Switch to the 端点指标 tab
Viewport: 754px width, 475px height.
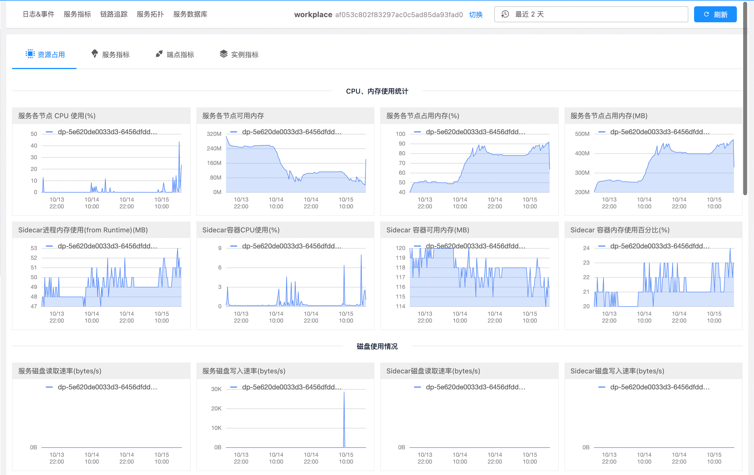coord(175,55)
